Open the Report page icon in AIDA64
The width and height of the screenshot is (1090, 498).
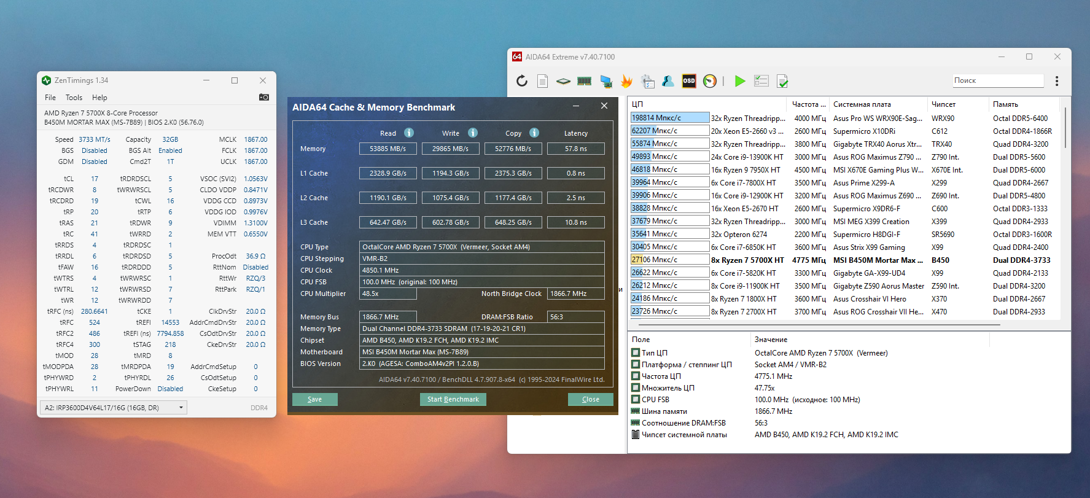(542, 81)
